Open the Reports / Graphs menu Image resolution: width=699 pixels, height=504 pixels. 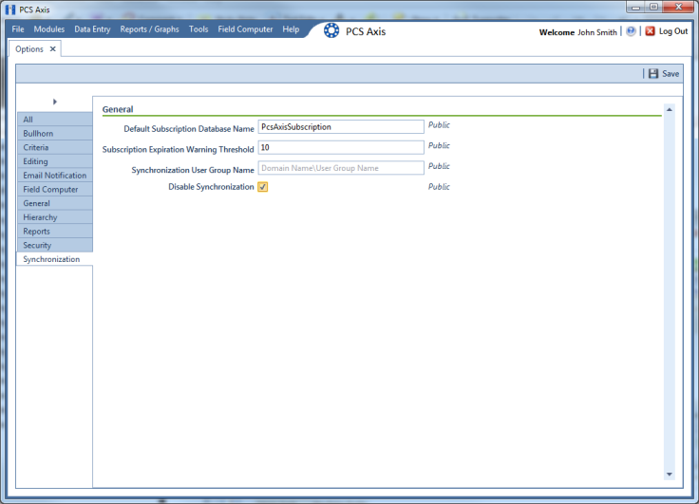149,29
